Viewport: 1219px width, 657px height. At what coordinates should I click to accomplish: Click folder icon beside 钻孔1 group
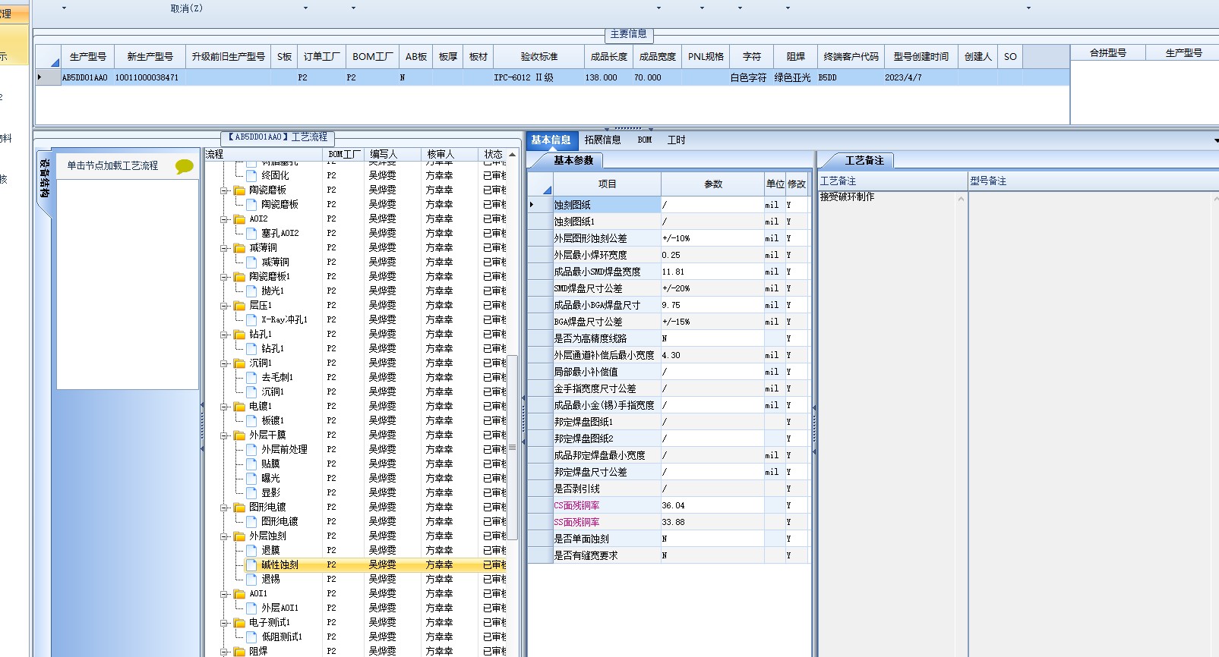[240, 335]
